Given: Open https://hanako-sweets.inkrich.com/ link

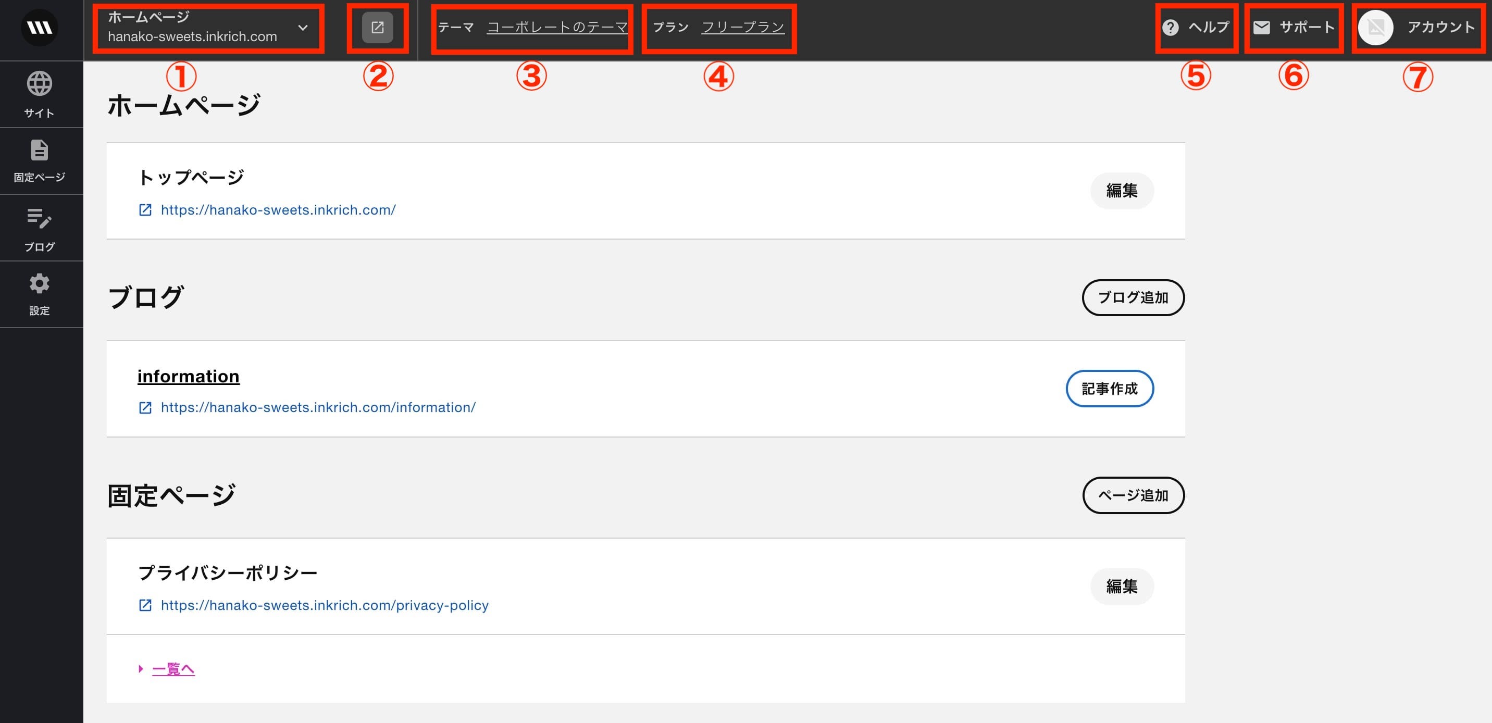Looking at the screenshot, I should (278, 210).
